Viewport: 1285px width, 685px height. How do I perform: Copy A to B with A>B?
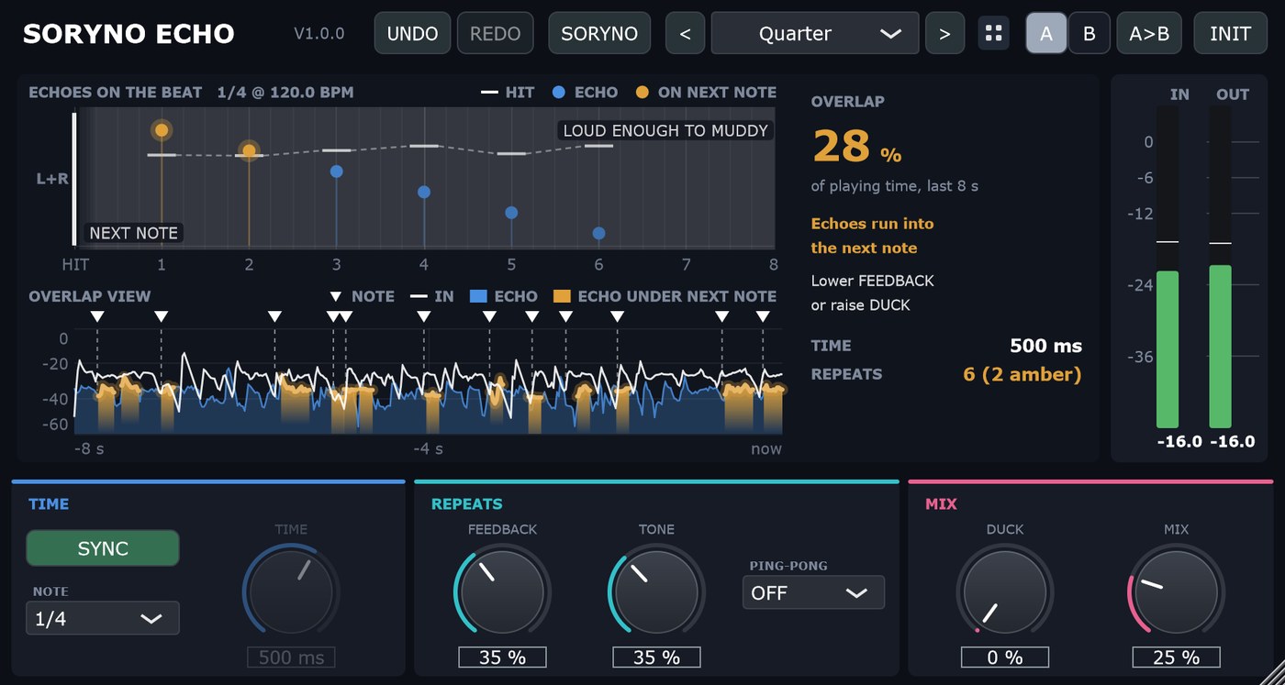(1149, 34)
